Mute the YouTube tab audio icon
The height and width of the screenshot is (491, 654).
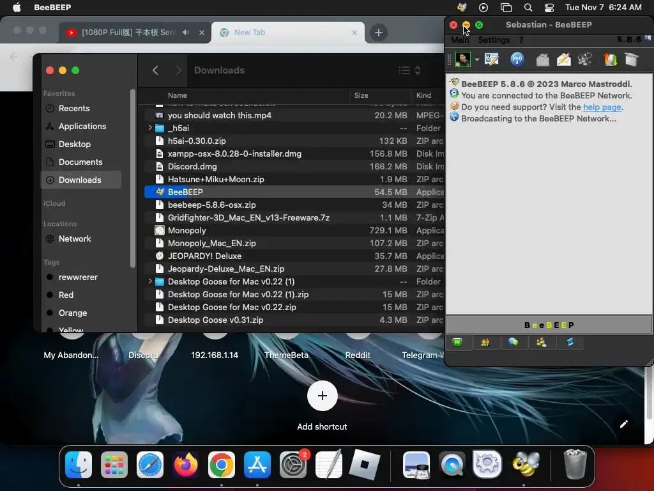point(186,32)
